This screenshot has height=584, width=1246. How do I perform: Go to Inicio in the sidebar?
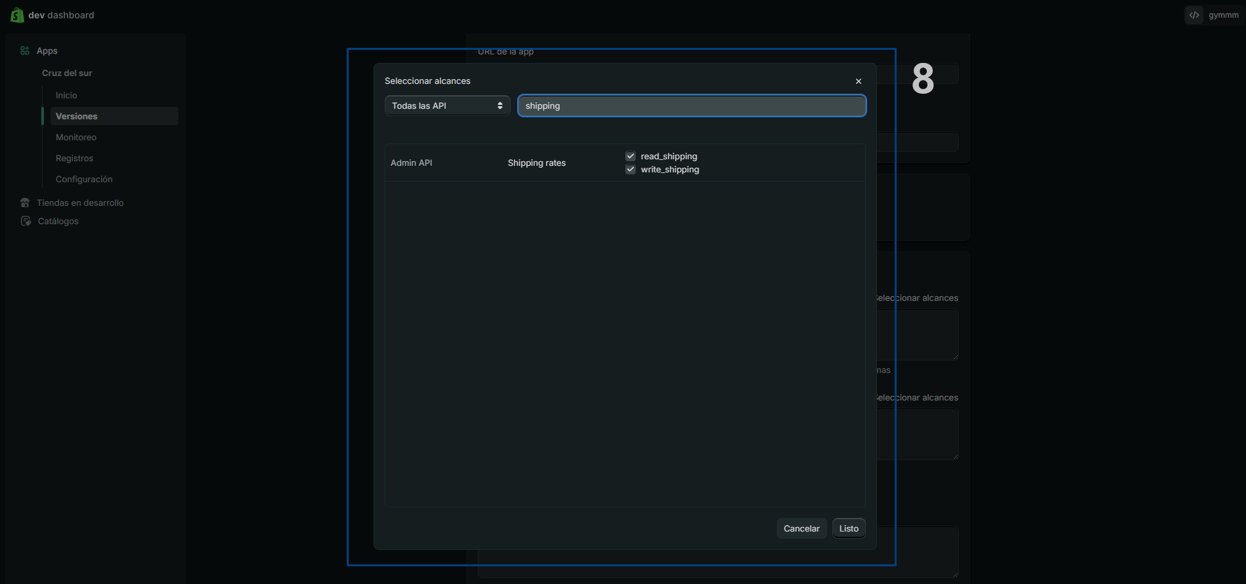point(66,96)
